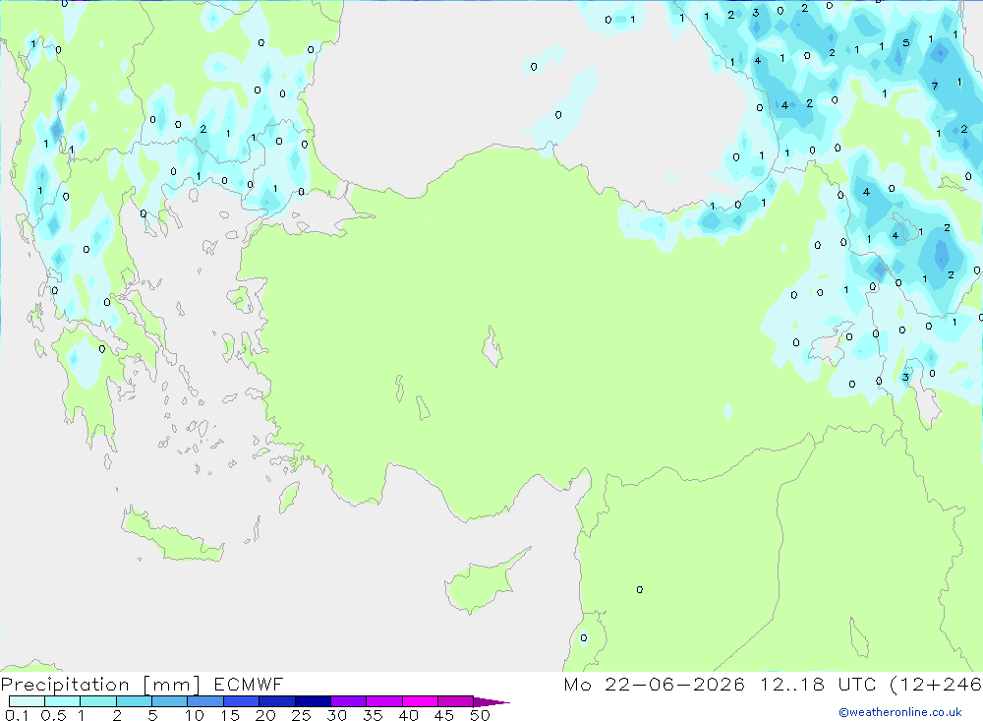Open the weatheronline.co.uk copyright link

tap(900, 712)
